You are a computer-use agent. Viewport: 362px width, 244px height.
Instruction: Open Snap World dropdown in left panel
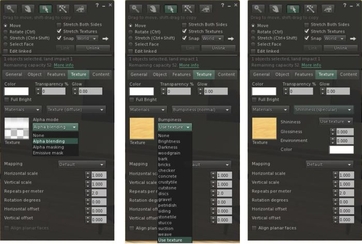pos(87,39)
